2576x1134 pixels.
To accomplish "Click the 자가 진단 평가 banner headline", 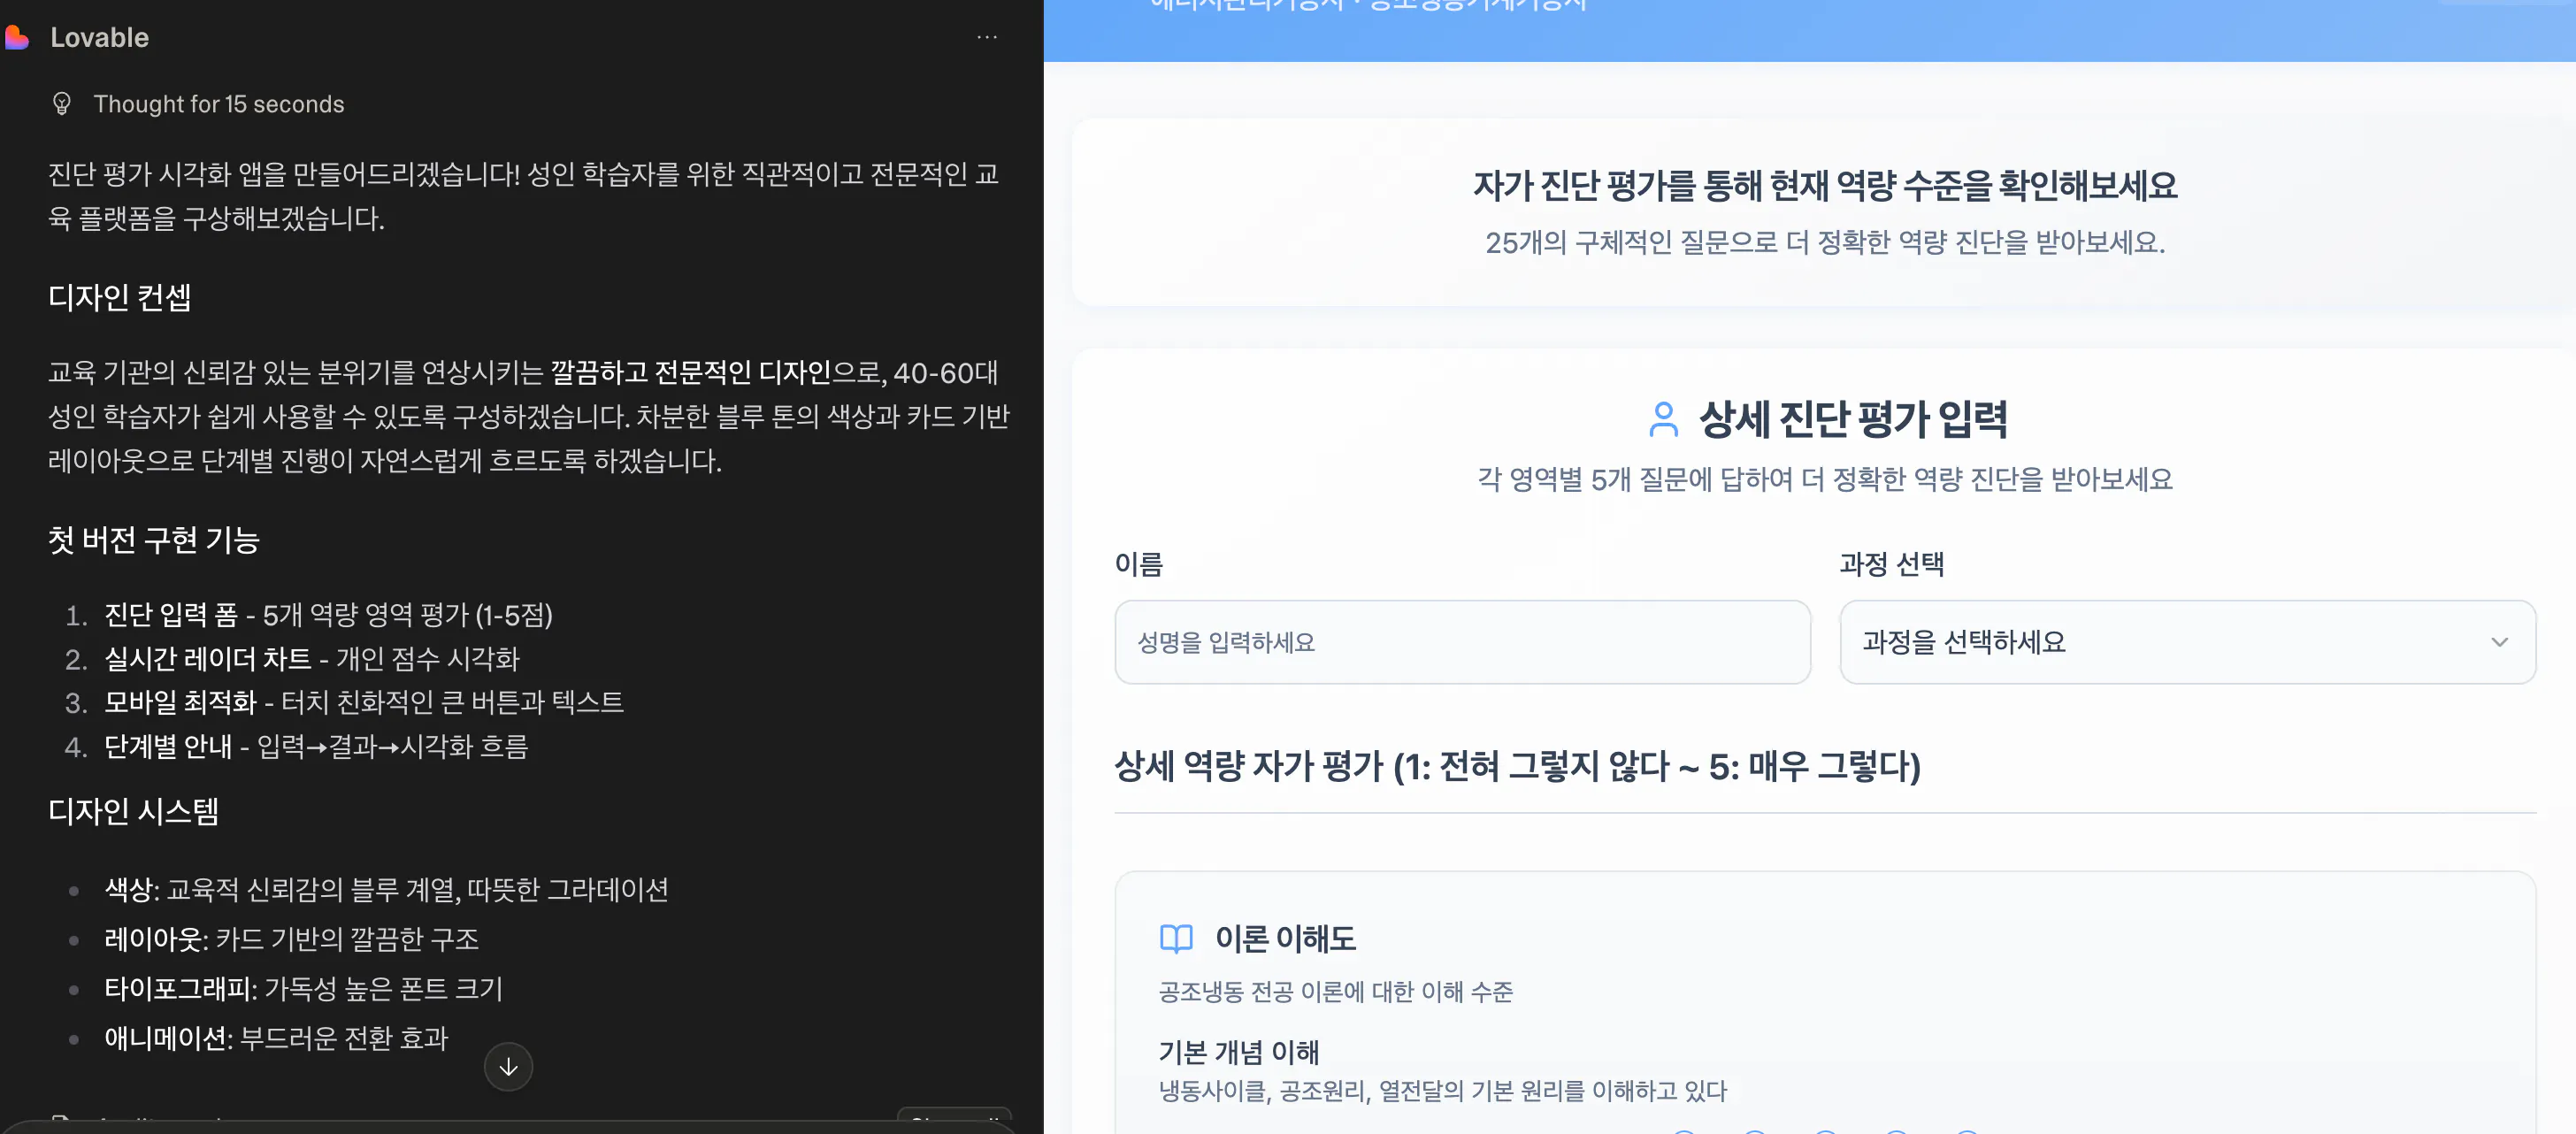I will 1825,185.
